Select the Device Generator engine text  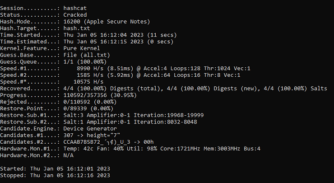pyautogui.click(x=90, y=129)
